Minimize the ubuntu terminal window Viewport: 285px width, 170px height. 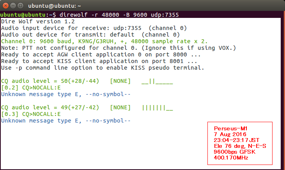(x=13, y=6)
